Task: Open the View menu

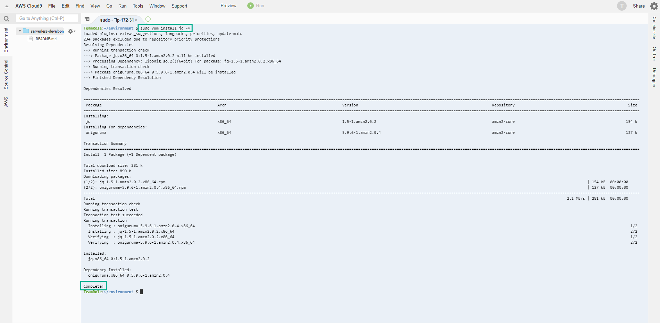Action: point(95,6)
